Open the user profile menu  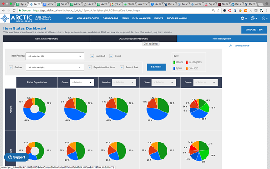click(x=264, y=19)
